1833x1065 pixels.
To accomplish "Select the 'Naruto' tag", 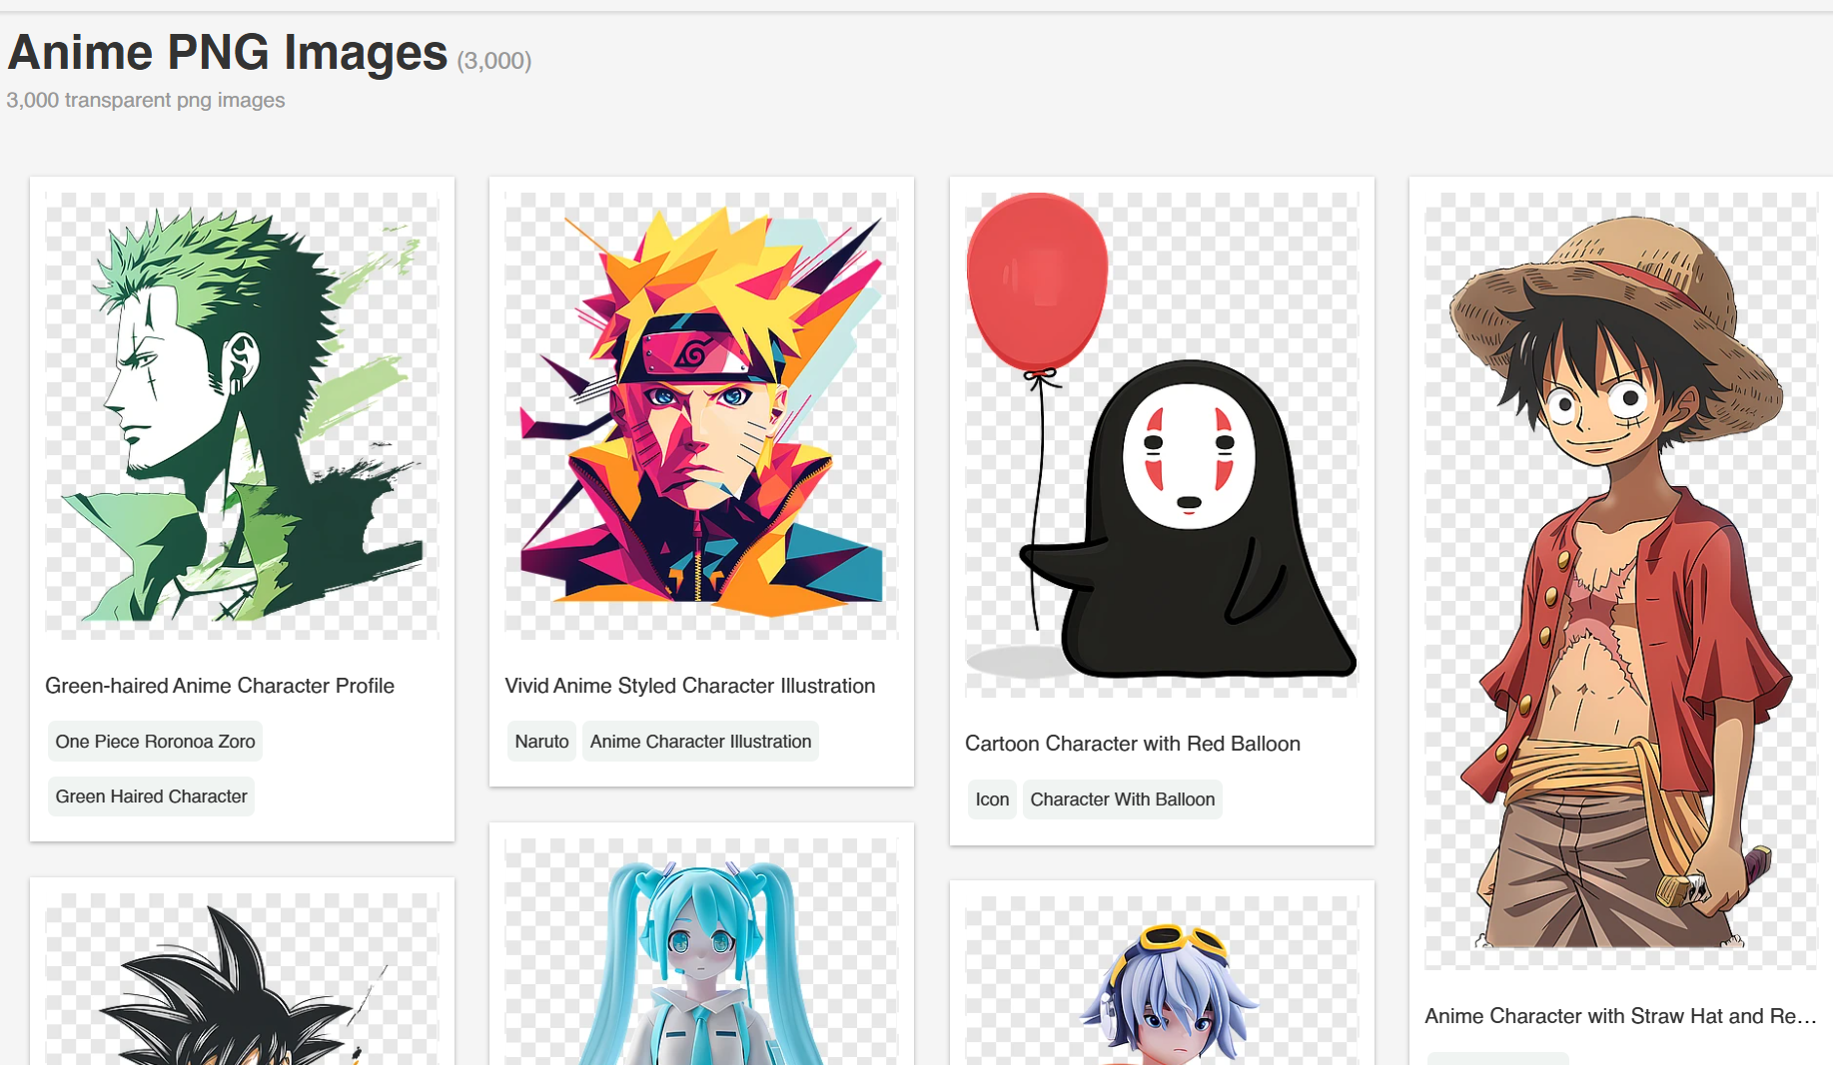I will coord(541,742).
